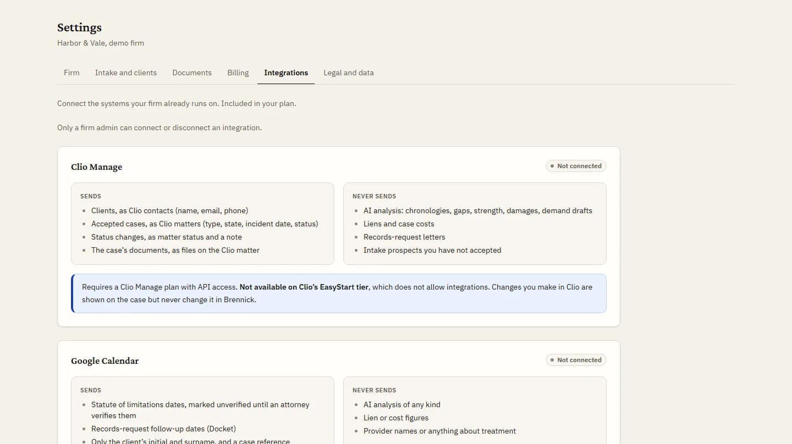This screenshot has height=444, width=792.
Task: Click 'Only a firm admin can connect' note
Action: pyautogui.click(x=159, y=127)
